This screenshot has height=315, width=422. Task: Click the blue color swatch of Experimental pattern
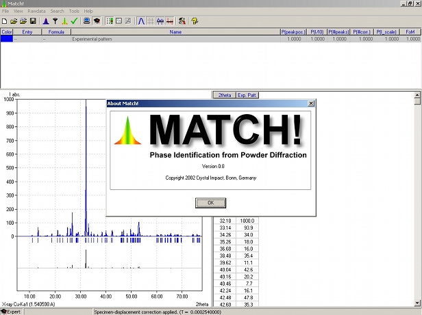click(x=7, y=39)
